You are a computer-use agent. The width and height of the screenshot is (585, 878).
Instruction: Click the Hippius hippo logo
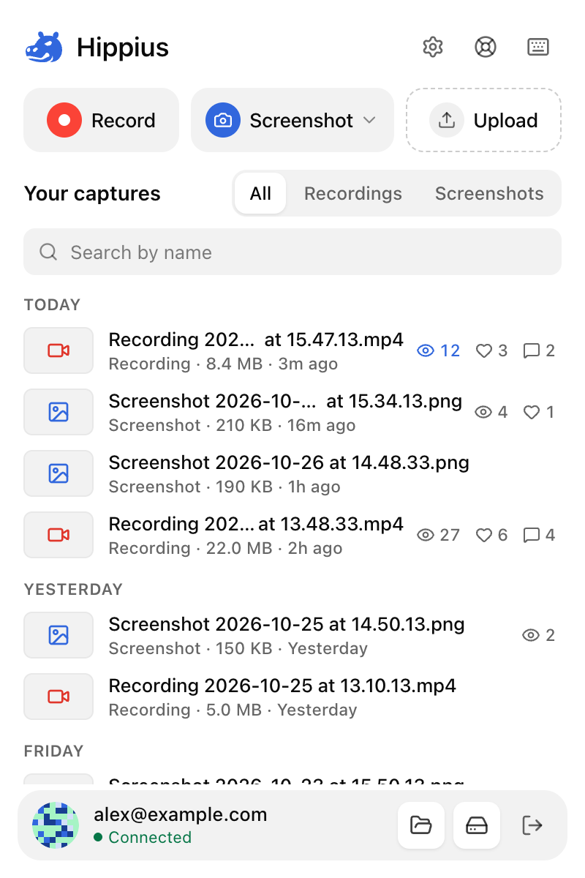(x=44, y=48)
